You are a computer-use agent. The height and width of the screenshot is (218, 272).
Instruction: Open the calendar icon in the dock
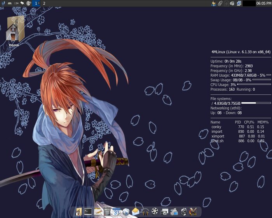pos(116,212)
